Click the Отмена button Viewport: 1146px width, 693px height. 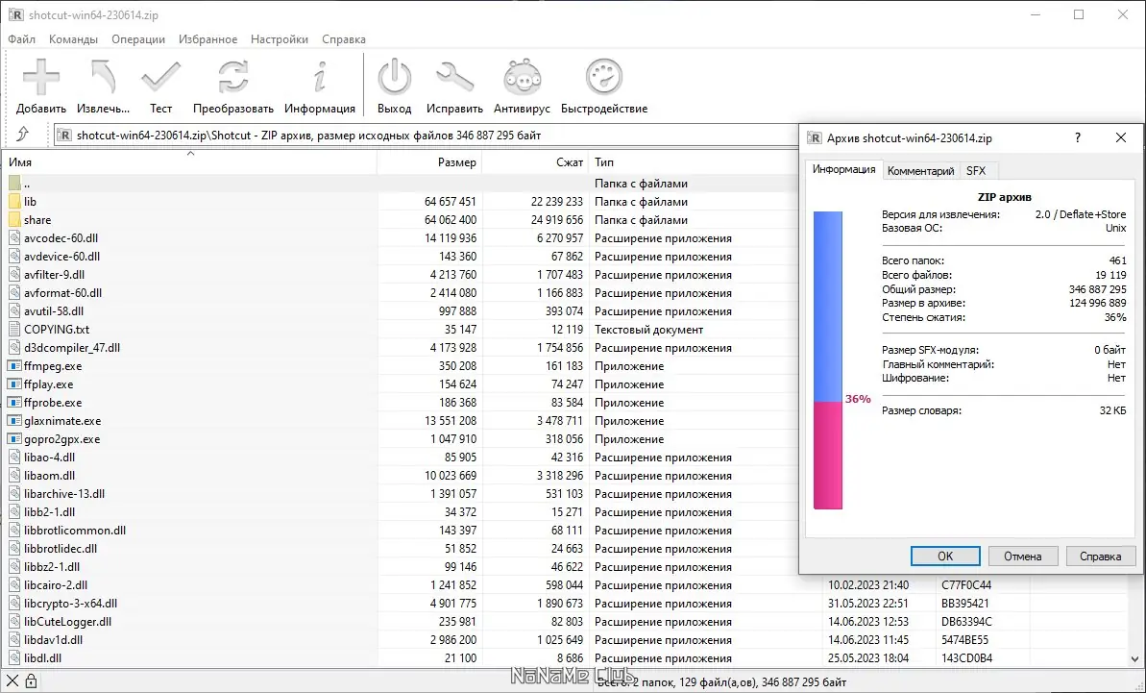pyautogui.click(x=1022, y=557)
